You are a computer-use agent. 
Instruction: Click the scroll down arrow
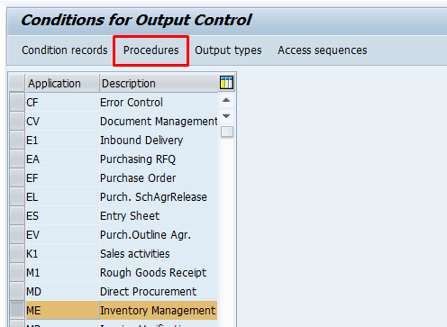(226, 116)
